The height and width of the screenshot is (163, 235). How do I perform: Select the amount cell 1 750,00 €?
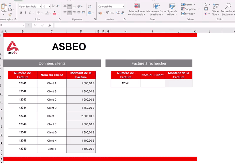click(81, 108)
